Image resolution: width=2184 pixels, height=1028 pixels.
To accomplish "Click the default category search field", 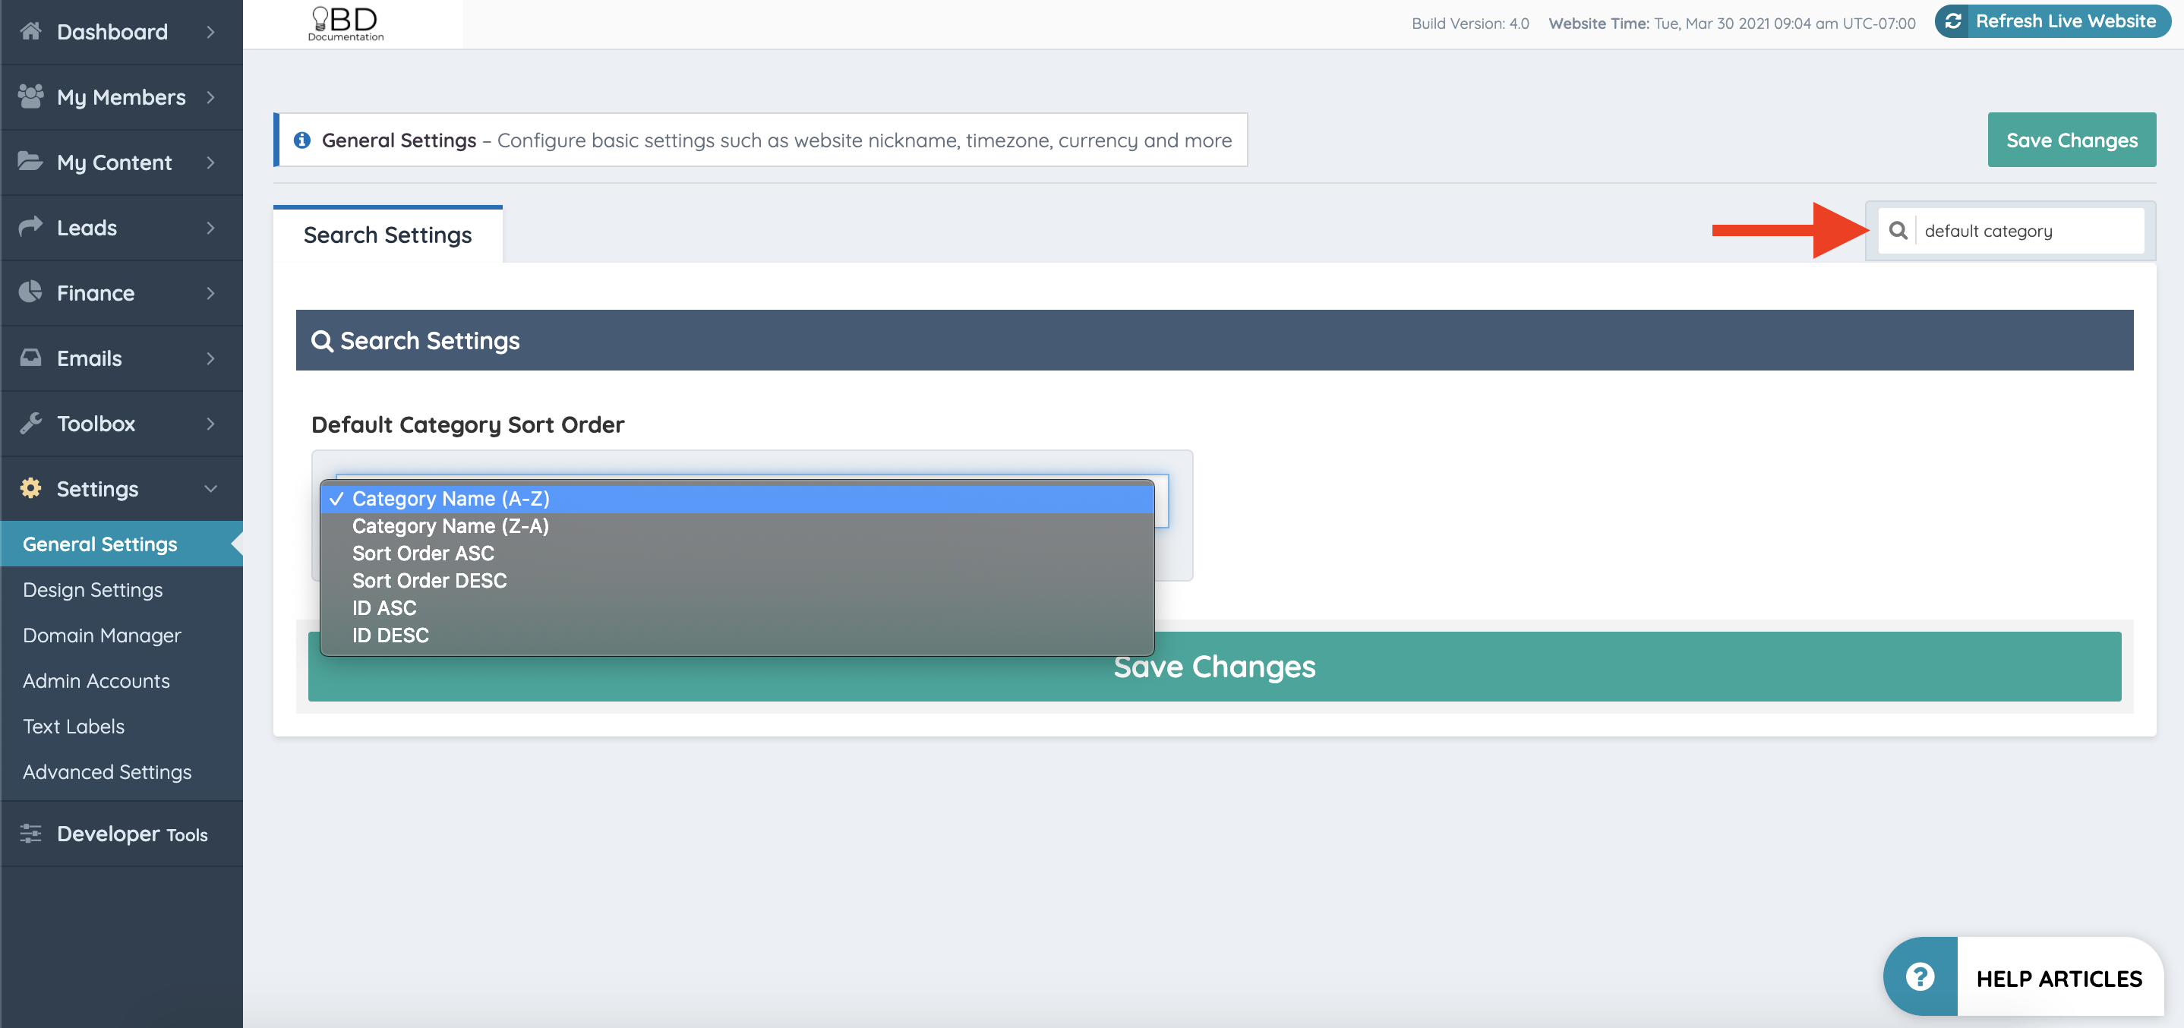I will pyautogui.click(x=2026, y=231).
